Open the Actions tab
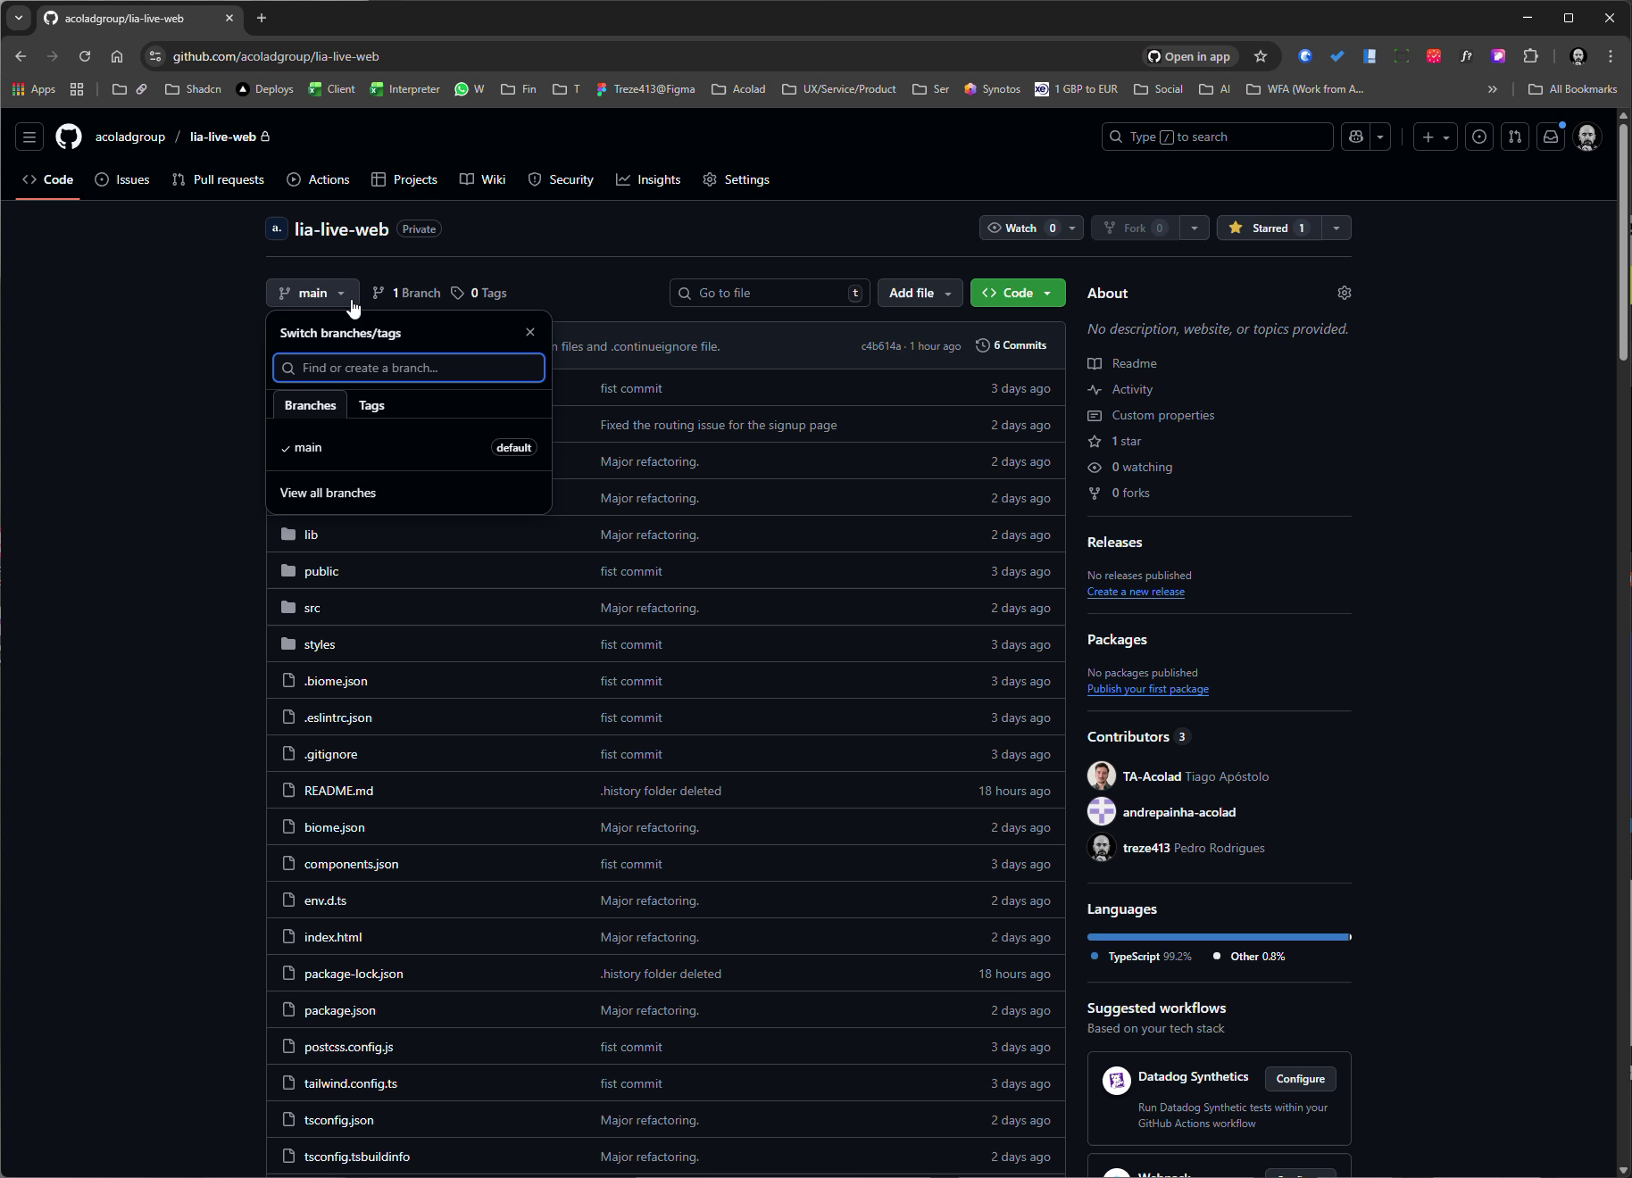Screen dimensions: 1632x1178 (317, 178)
